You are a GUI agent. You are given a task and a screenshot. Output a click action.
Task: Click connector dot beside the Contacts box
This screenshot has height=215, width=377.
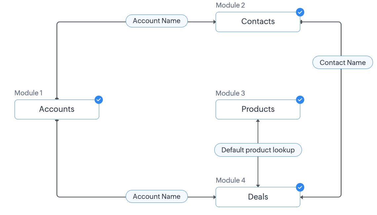point(301,22)
